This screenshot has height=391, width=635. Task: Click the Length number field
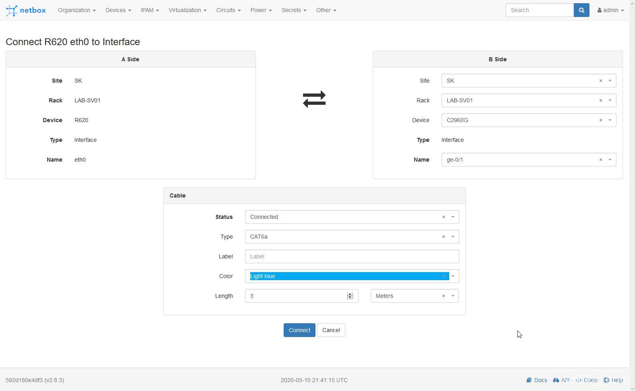301,296
